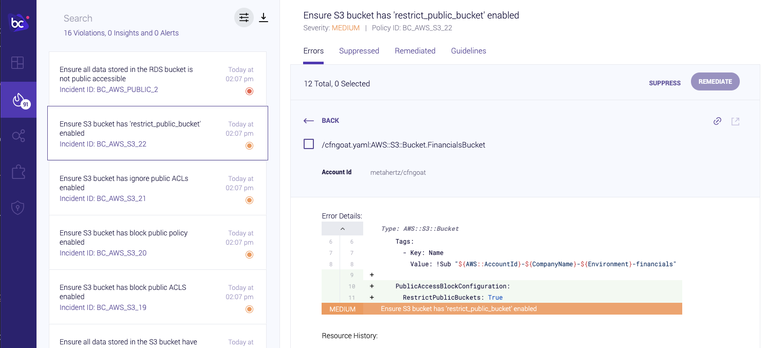Open the integrations puzzle icon
The image size is (767, 348).
tap(18, 173)
